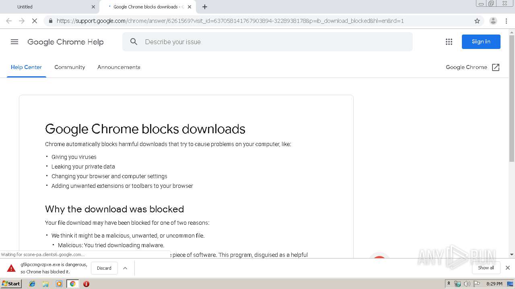Screen dimensions: 515x289
Task: Click the Show desktop button
Action: click(x=511, y=284)
